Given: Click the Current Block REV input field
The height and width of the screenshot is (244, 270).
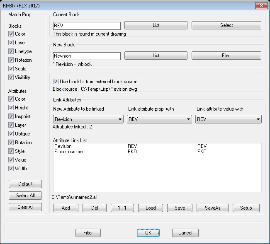Looking at the screenshot, I should point(87,26).
